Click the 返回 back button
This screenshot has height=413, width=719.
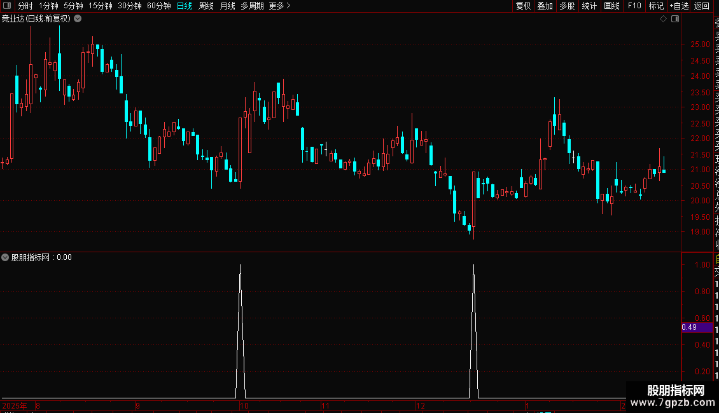click(x=702, y=6)
